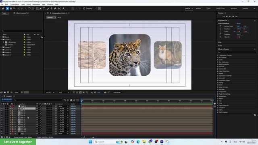Click the Effects & Presets search field

237,52
